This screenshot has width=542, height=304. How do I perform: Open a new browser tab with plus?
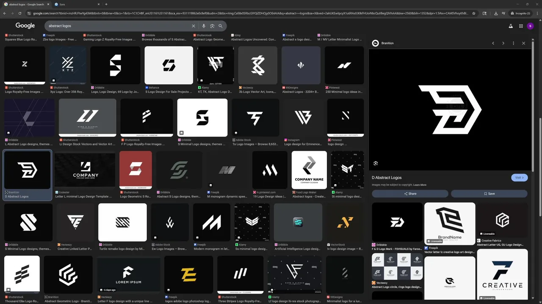pyautogui.click(x=106, y=4)
